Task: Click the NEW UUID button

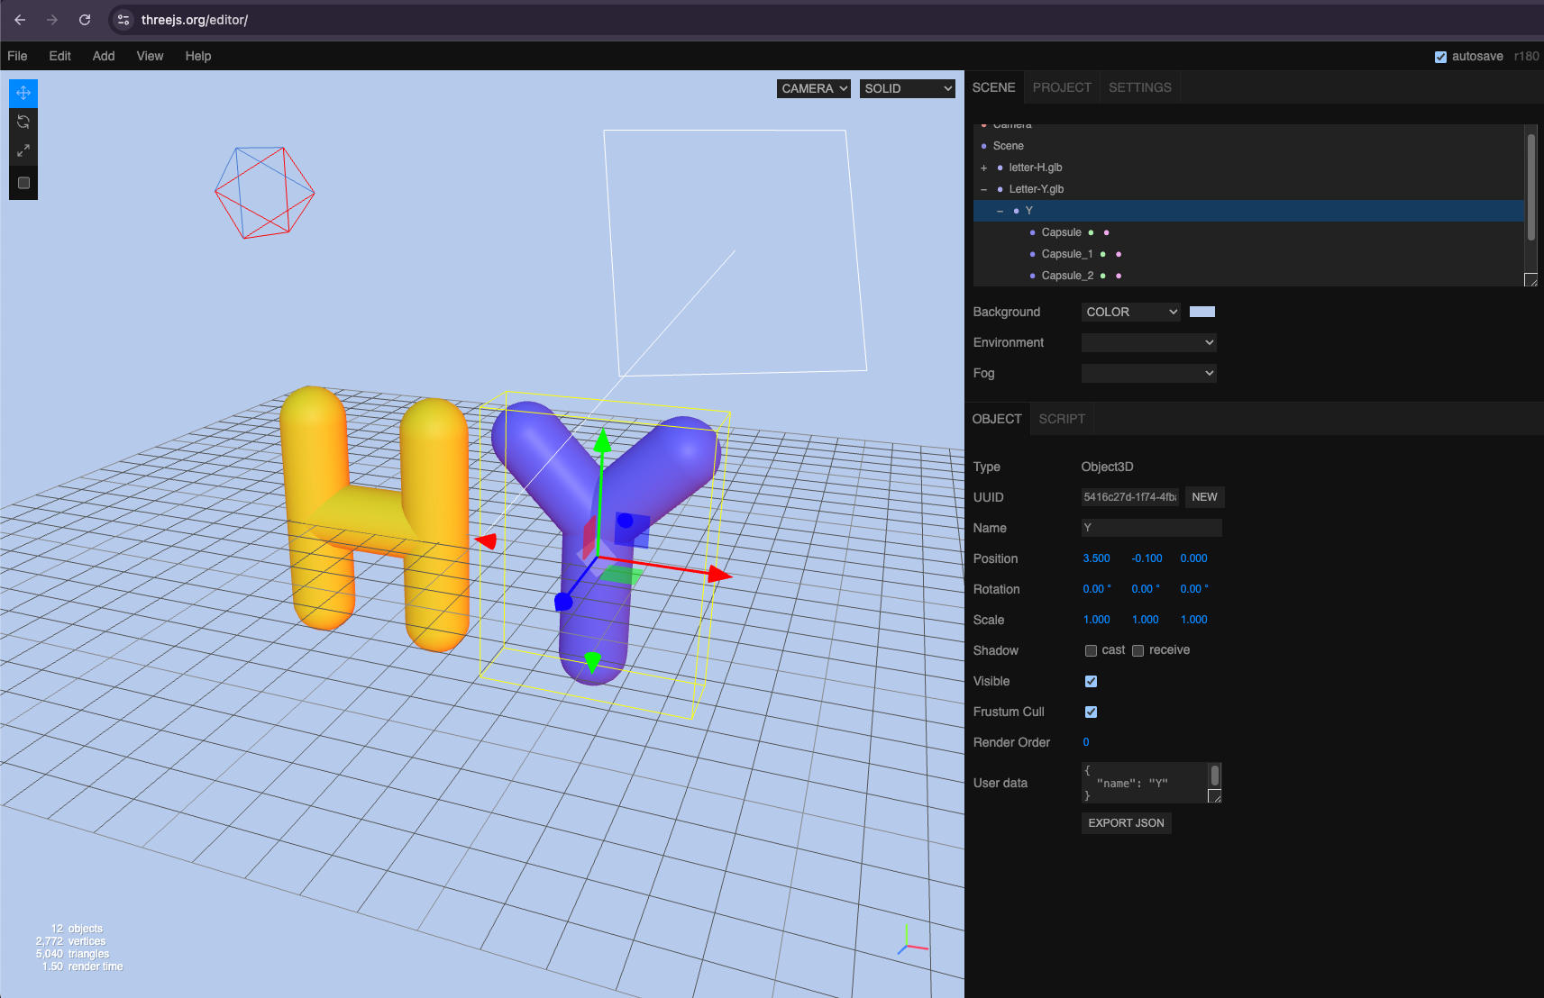Action: click(1204, 497)
